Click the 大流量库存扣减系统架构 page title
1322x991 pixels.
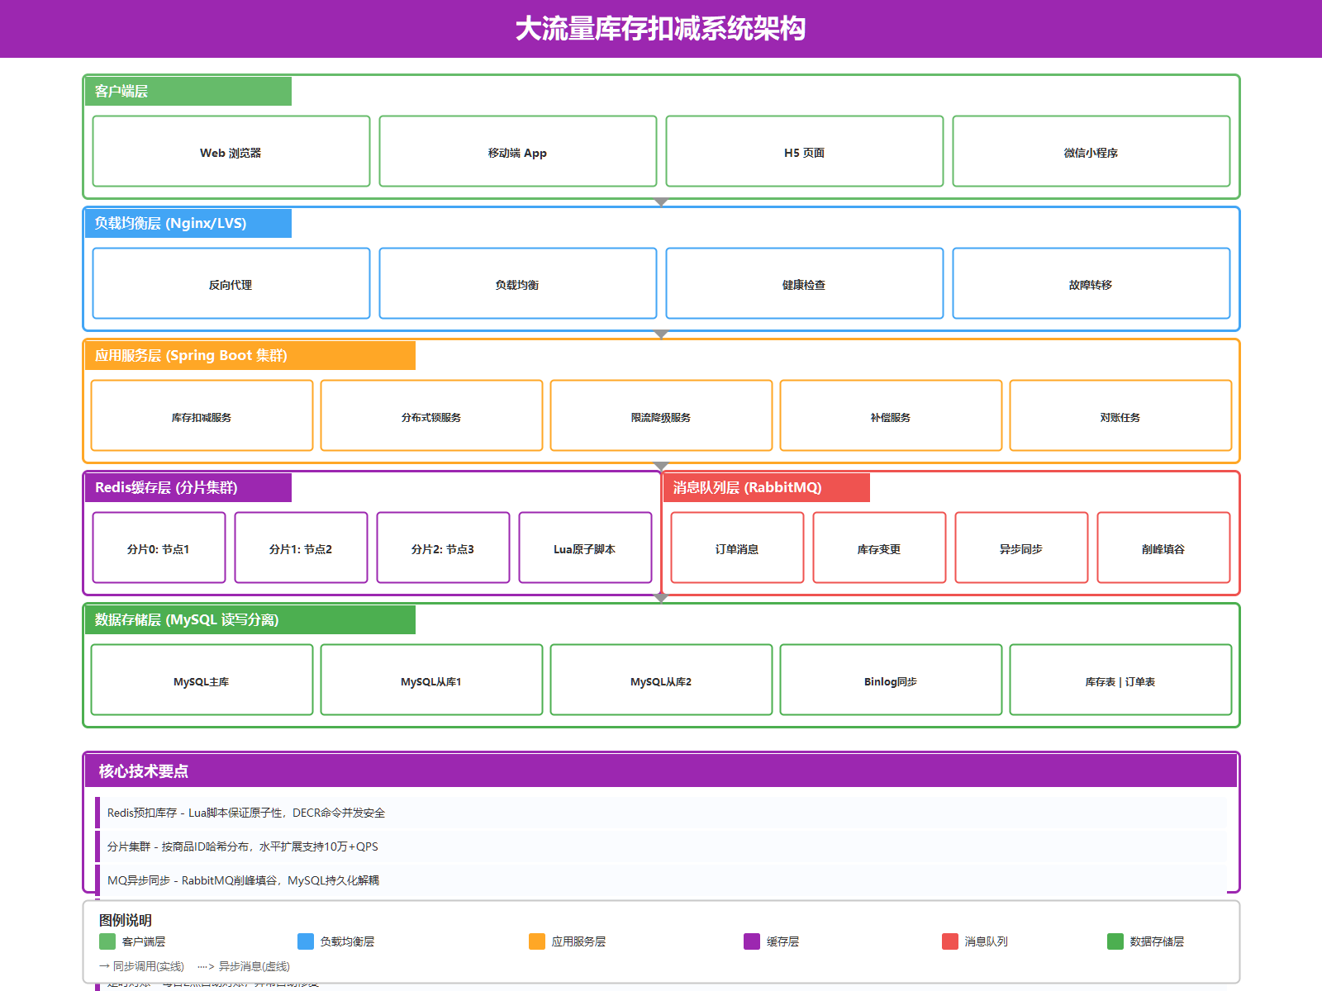660,29
